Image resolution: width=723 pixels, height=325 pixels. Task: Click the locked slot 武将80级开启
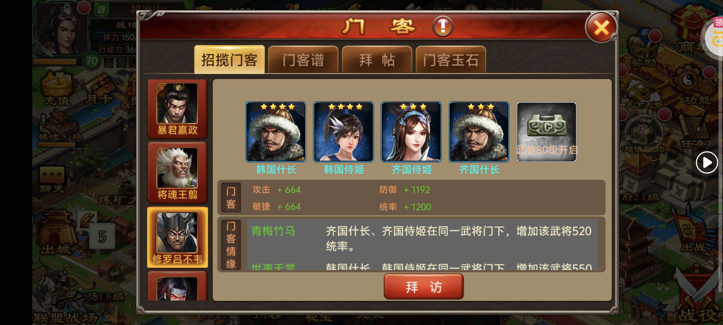pyautogui.click(x=546, y=132)
